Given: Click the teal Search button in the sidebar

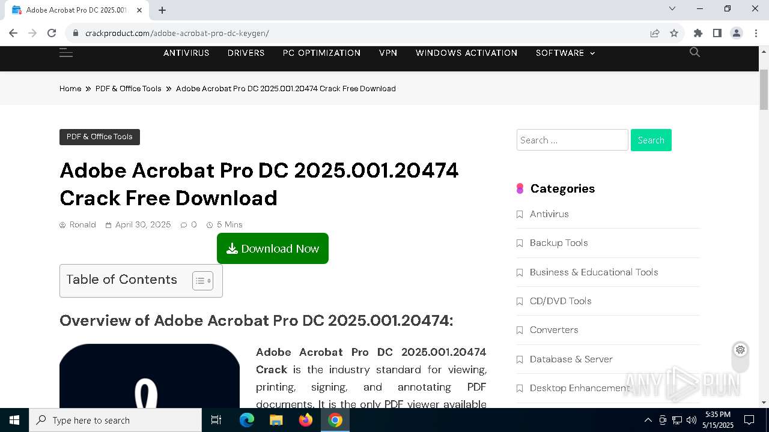Looking at the screenshot, I should 651,140.
